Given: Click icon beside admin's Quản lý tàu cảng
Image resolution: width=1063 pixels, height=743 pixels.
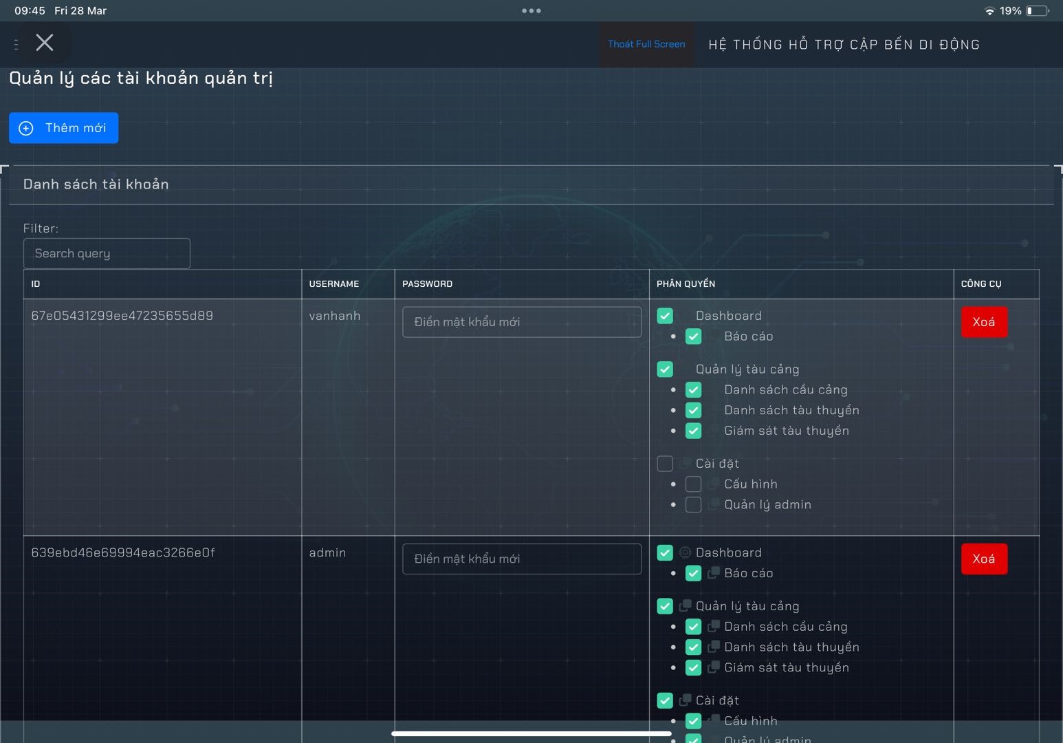Looking at the screenshot, I should pyautogui.click(x=685, y=606).
